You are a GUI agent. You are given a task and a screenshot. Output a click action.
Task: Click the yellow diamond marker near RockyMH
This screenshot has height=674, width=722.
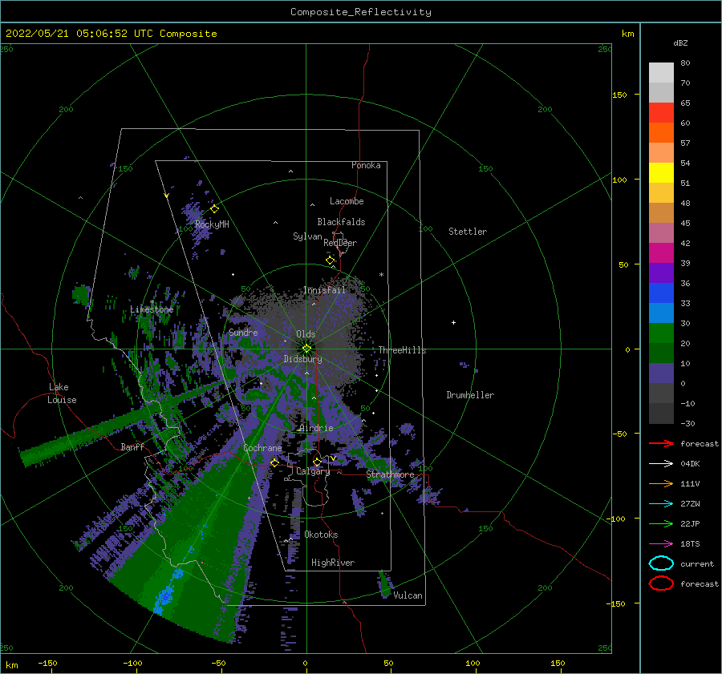coord(214,209)
